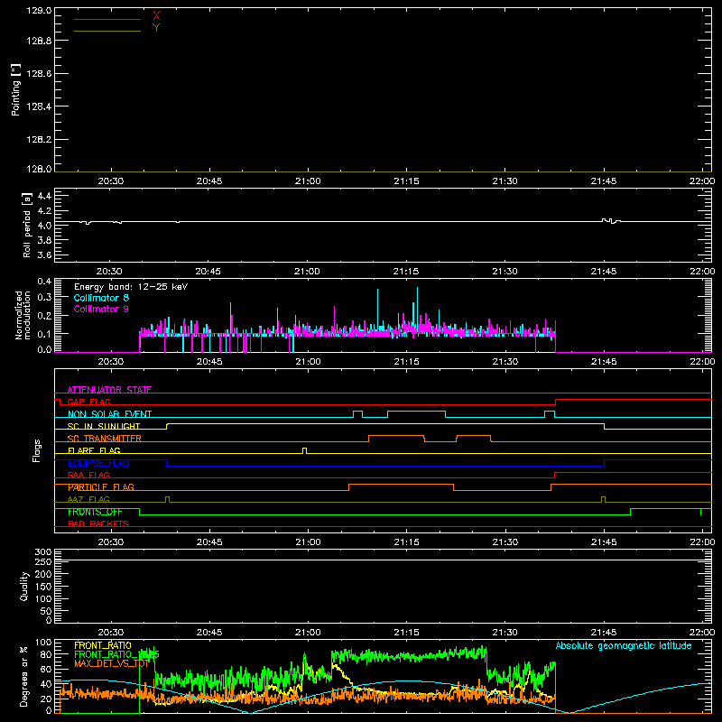Click the BAD_PACKETS flag label

pyautogui.click(x=98, y=523)
